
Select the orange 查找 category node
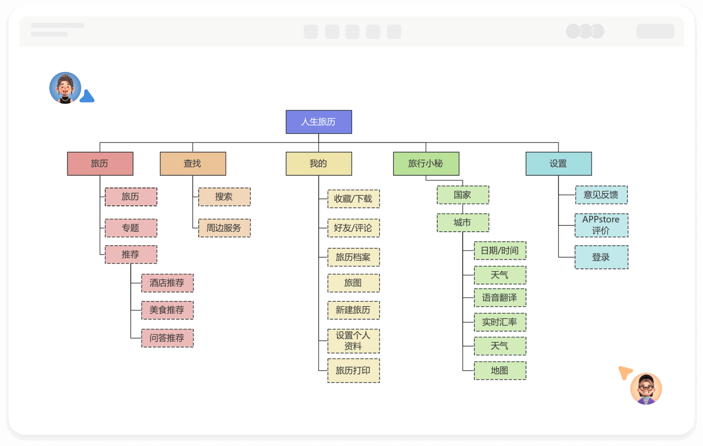tap(193, 164)
